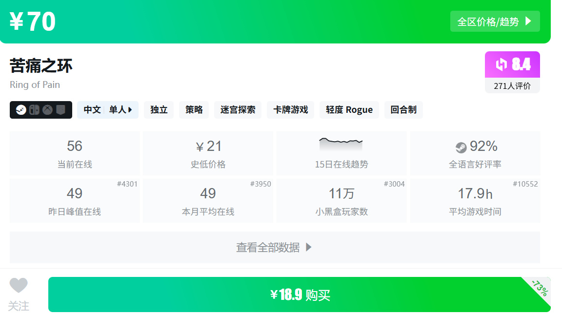
Task: Open the 当前在线 56 stat card
Action: (75, 153)
